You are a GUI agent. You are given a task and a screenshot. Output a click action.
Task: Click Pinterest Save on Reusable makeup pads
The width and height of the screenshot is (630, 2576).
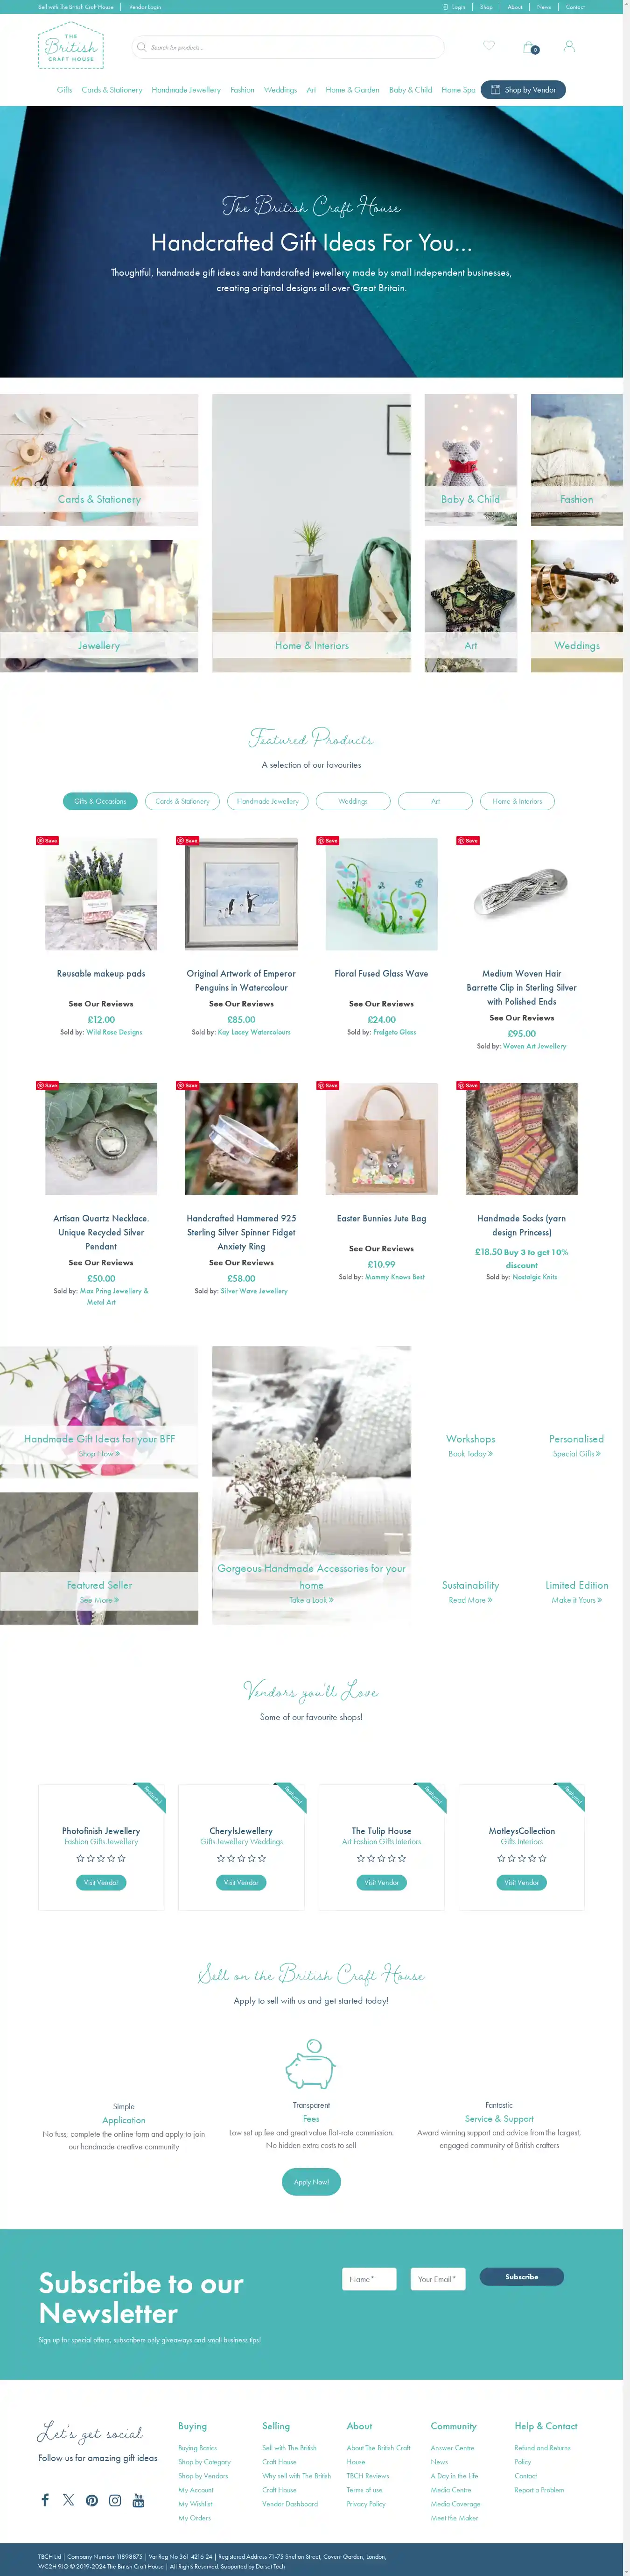point(47,840)
